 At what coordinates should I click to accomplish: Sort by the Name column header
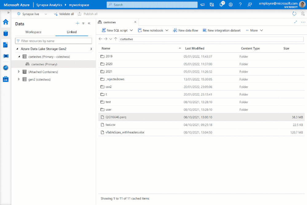tap(106, 48)
